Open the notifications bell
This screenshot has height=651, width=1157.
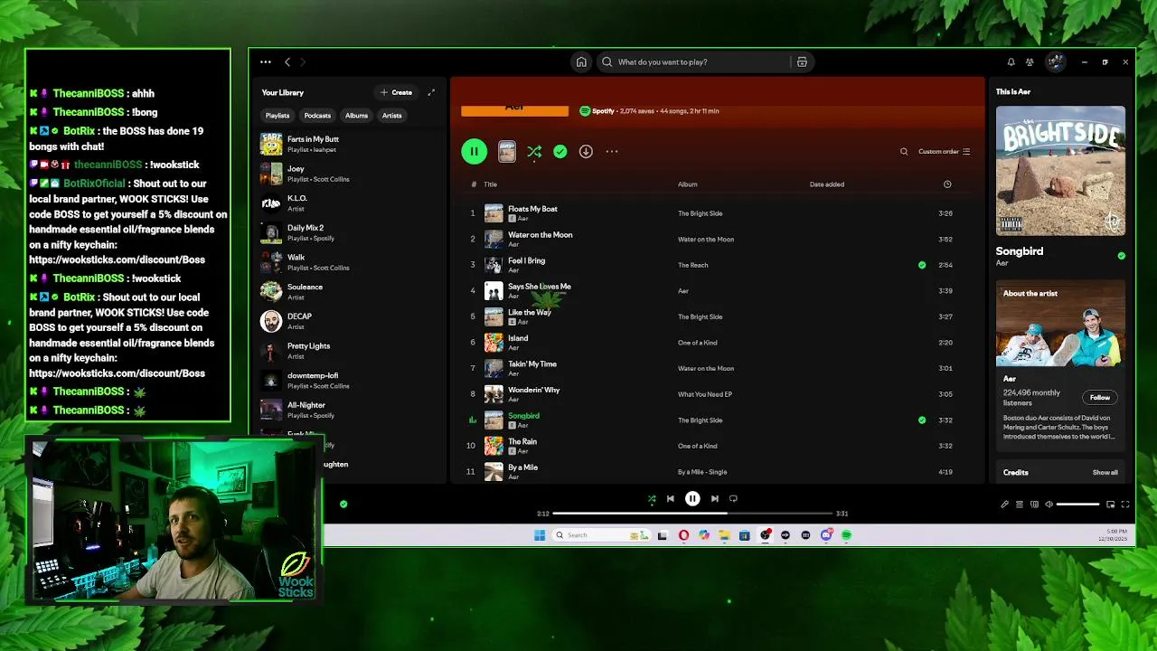coord(1011,62)
